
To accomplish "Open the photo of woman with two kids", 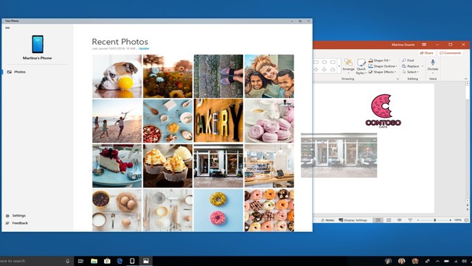I will point(269,76).
